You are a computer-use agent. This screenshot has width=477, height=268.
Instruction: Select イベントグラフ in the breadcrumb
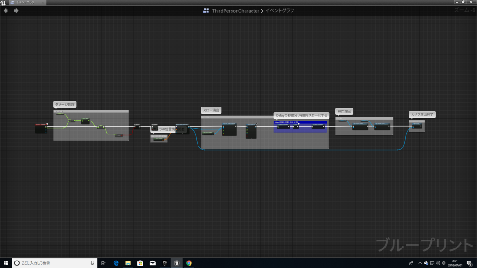[x=279, y=11]
